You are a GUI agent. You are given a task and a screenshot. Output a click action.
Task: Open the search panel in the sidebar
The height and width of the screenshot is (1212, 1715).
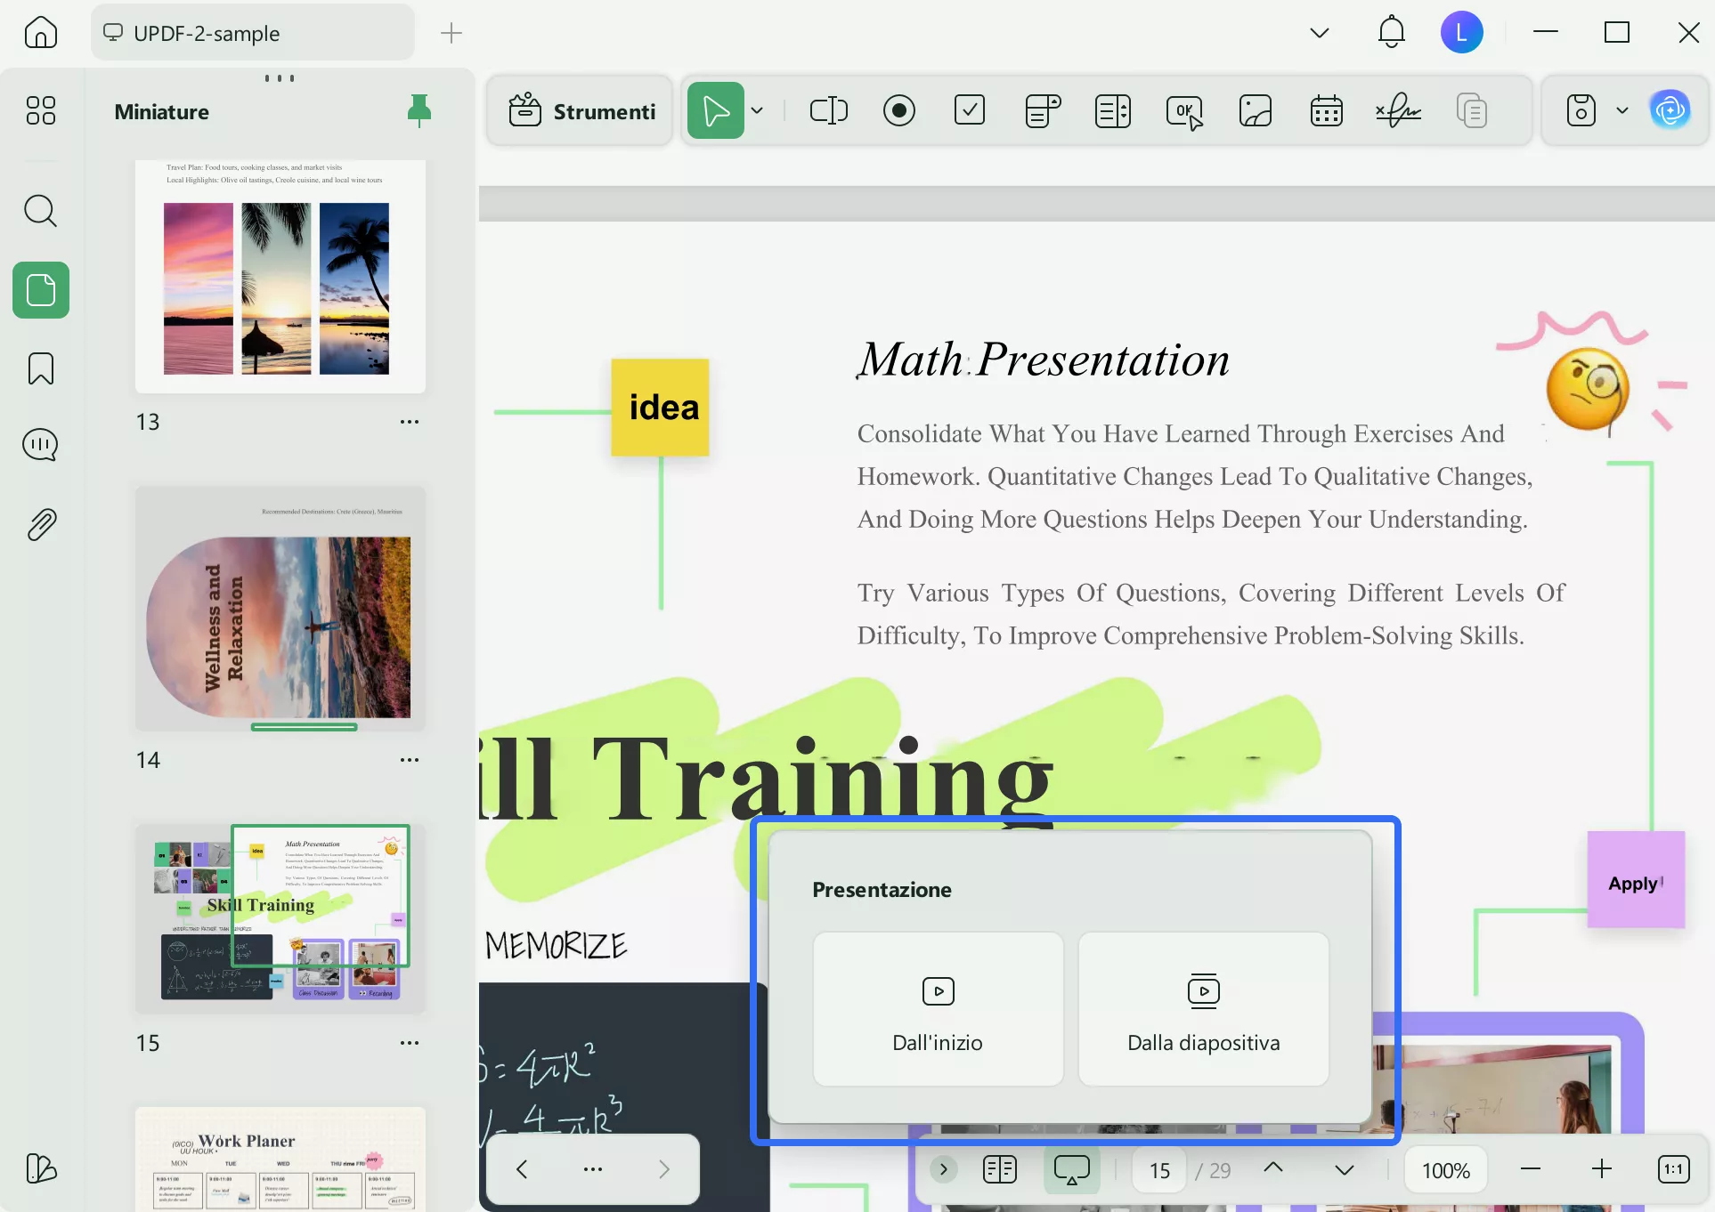point(40,211)
